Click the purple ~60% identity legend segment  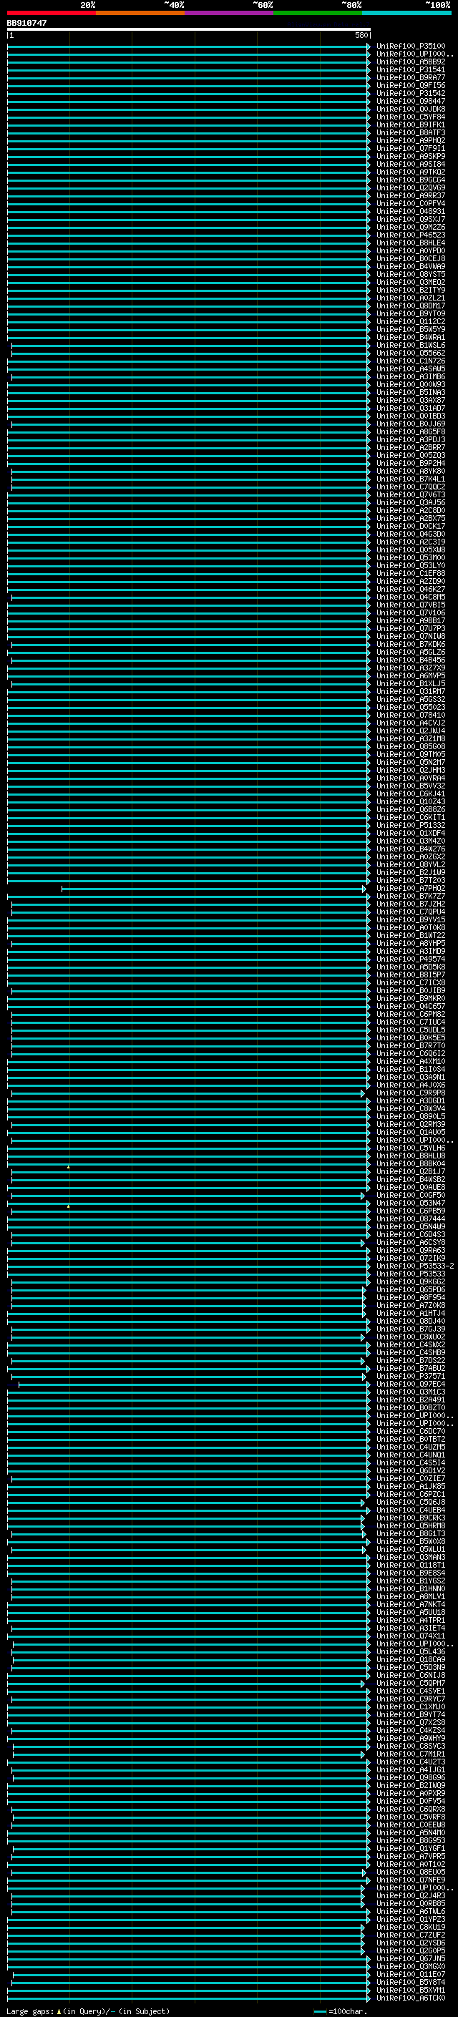(228, 13)
